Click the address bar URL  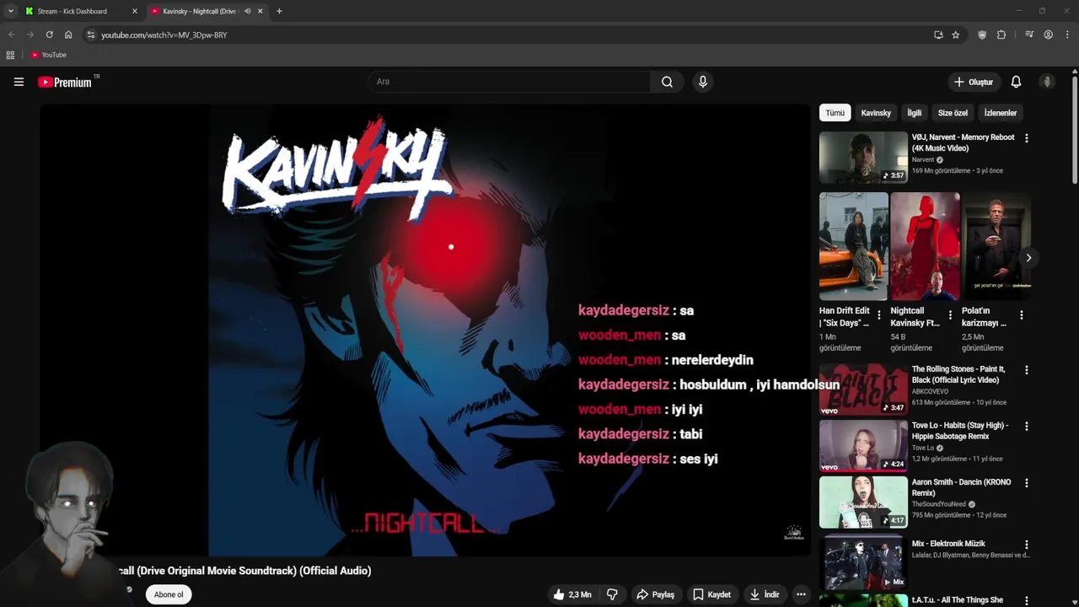coord(164,35)
